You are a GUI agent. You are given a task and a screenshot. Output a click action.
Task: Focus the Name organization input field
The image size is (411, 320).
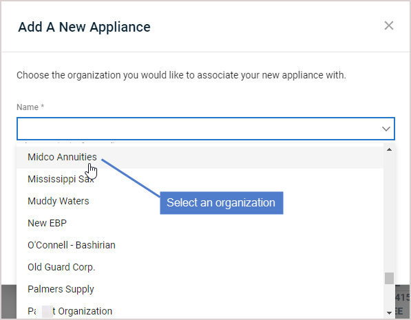tap(205, 129)
